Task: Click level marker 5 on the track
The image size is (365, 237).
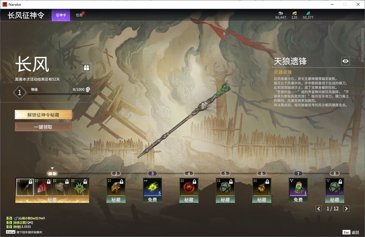Action: pyautogui.click(x=225, y=173)
